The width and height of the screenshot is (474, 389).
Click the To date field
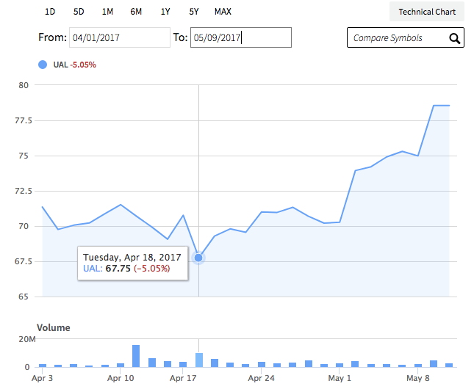click(240, 37)
